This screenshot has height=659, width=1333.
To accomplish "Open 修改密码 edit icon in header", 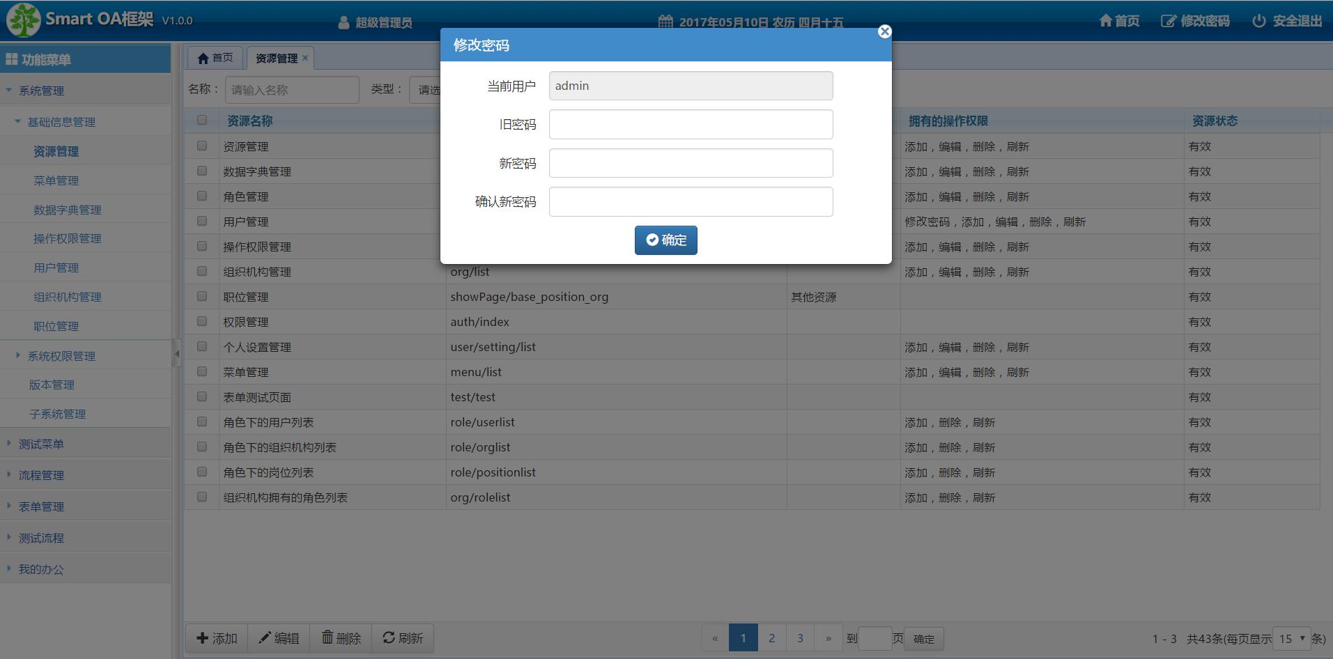I will coord(1169,21).
